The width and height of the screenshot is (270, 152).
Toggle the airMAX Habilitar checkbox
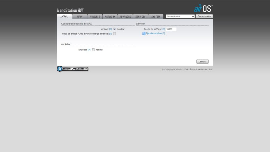(114, 29)
